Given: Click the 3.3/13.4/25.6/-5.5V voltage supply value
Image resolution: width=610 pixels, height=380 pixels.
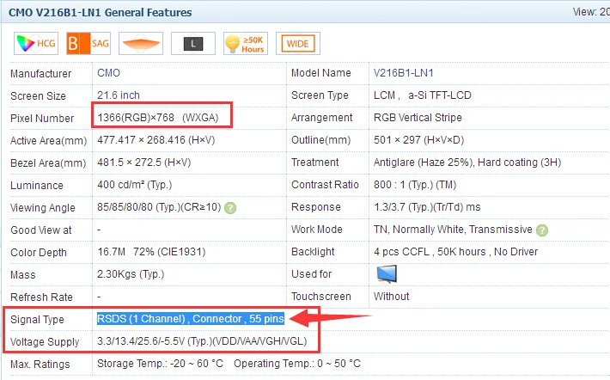Looking at the screenshot, I should pos(202,341).
